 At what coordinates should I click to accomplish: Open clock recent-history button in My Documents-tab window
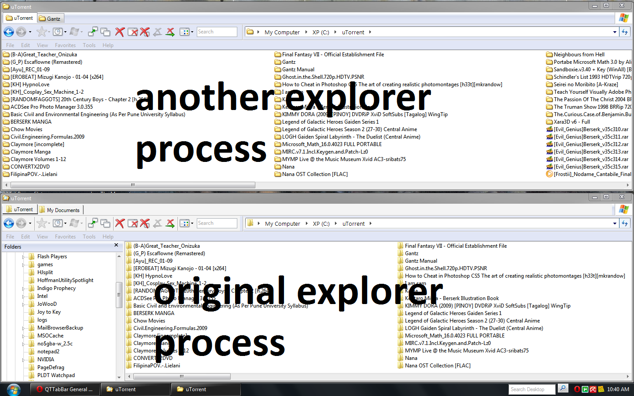tap(57, 223)
